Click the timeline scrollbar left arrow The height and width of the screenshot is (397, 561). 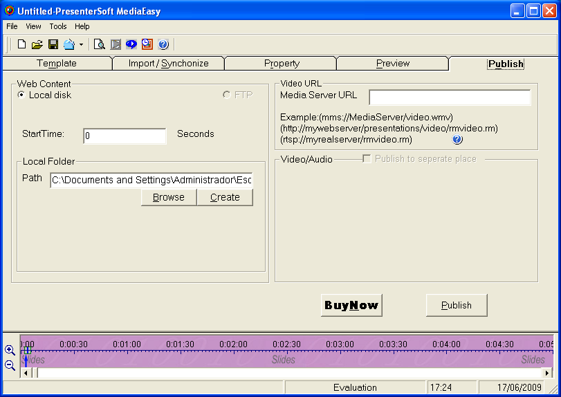coord(26,373)
